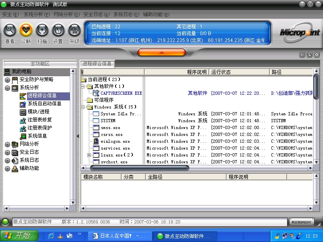Click the 网络分析 network icon
This screenshot has width=323, height=242.
pyautogui.click(x=15, y=144)
